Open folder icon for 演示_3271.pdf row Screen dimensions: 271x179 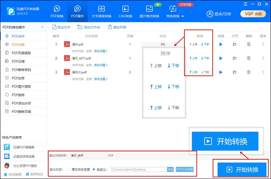[x=235, y=58]
